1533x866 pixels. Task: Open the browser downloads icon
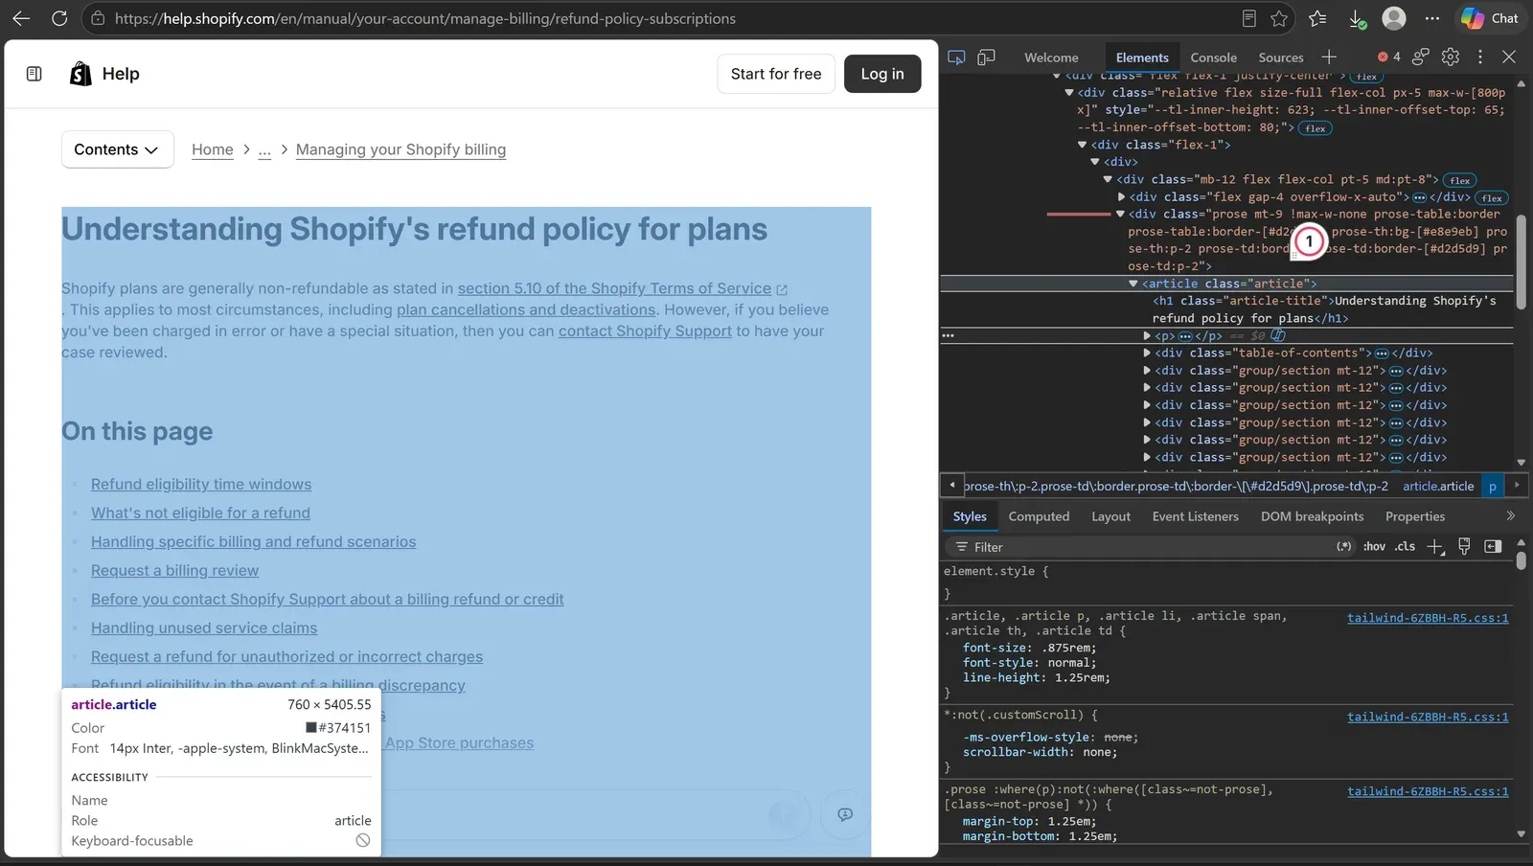[x=1357, y=18]
